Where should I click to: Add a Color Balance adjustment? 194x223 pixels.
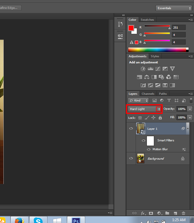point(147,77)
